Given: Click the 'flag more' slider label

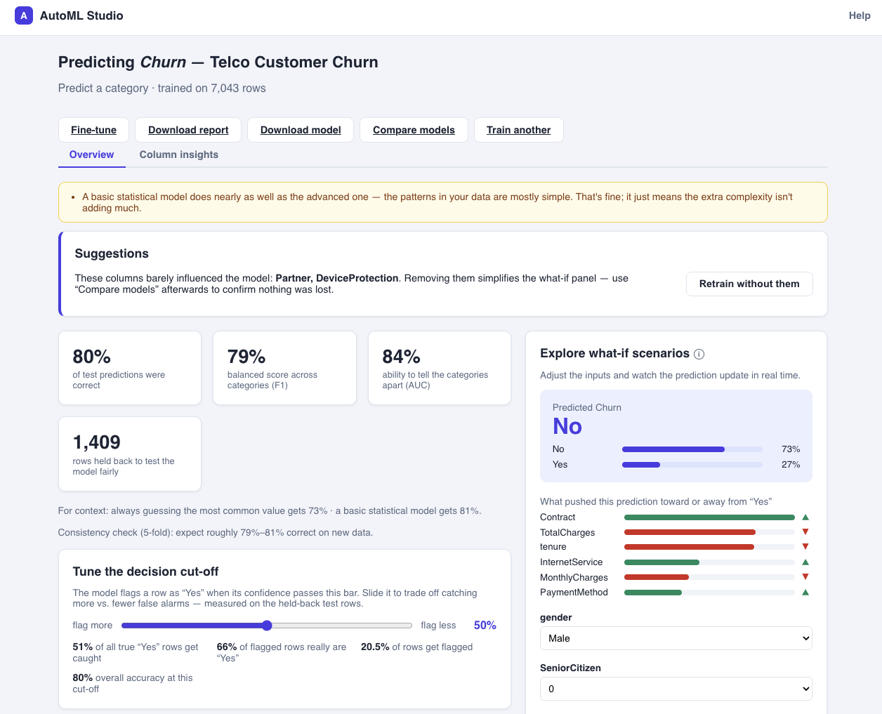Looking at the screenshot, I should [x=93, y=626].
